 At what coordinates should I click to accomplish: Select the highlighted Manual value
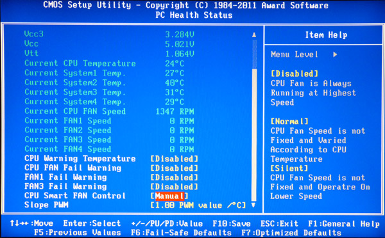point(169,196)
